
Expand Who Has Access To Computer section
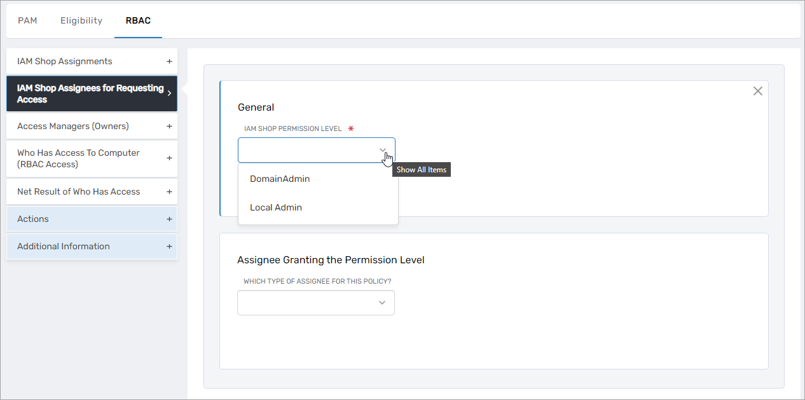tap(169, 158)
